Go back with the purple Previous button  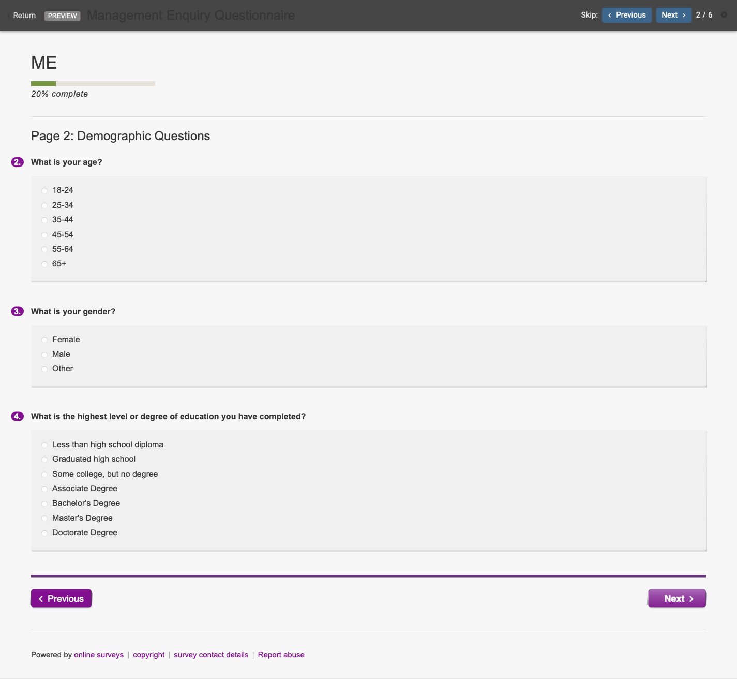coord(61,598)
